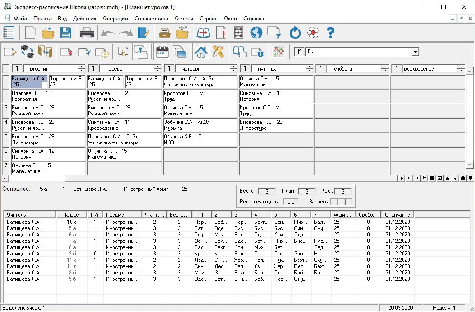
Task: Delete lesson using the card with red X
Action: pyautogui.click(x=66, y=52)
